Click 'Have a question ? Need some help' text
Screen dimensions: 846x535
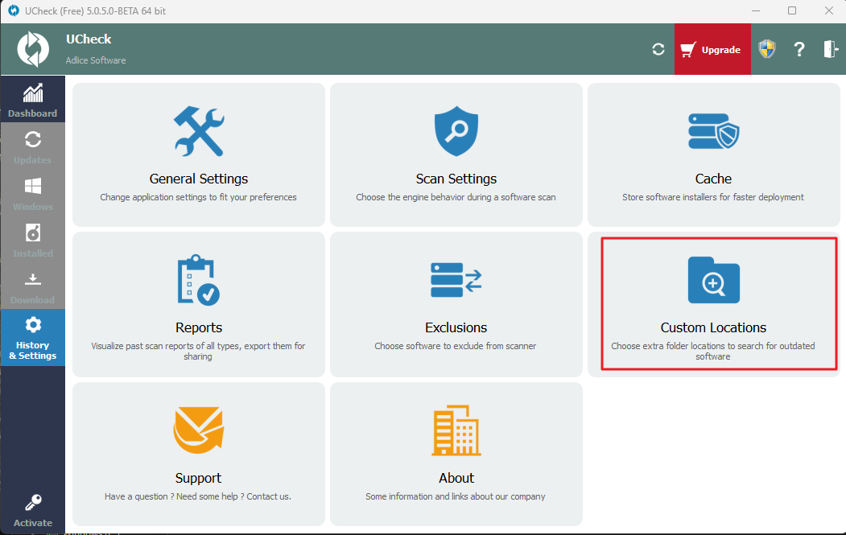point(198,496)
